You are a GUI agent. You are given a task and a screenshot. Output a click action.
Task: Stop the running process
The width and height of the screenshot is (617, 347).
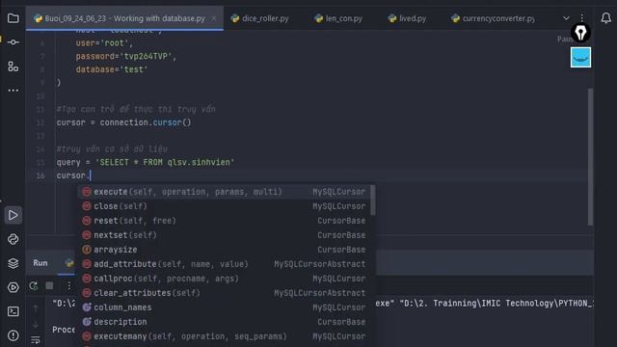click(x=49, y=285)
